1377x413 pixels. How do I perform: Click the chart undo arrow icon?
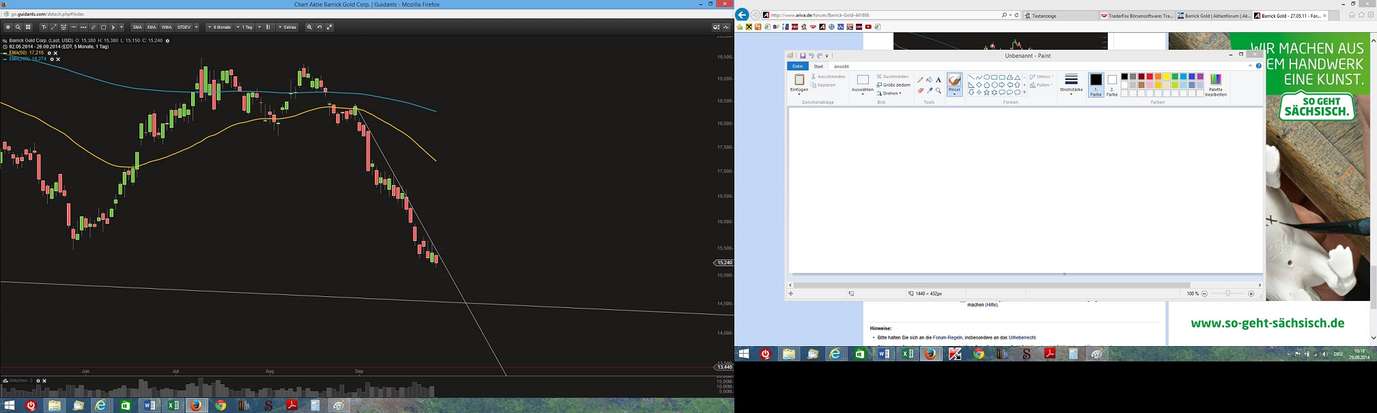320,27
